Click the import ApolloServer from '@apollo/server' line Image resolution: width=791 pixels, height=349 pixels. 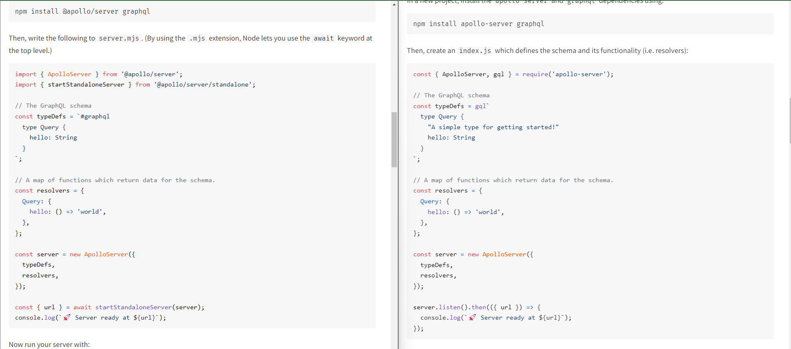tap(99, 74)
